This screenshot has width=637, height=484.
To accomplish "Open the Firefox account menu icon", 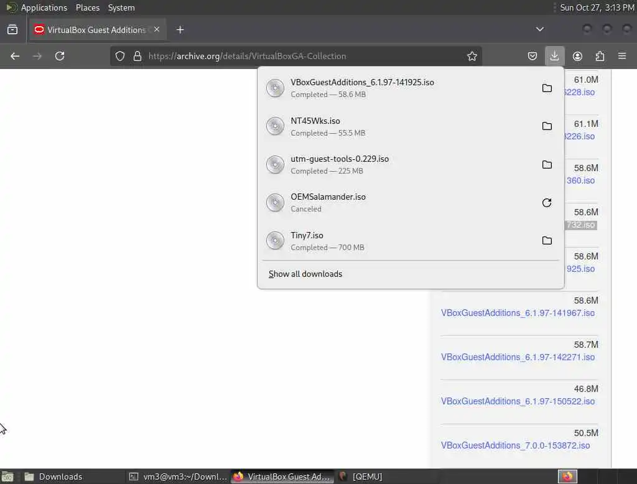I will coord(577,56).
